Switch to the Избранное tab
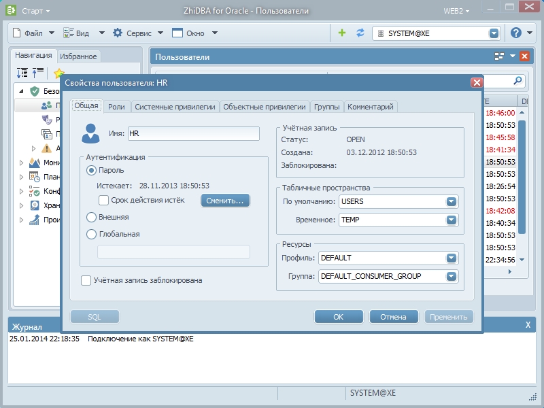 78,56
